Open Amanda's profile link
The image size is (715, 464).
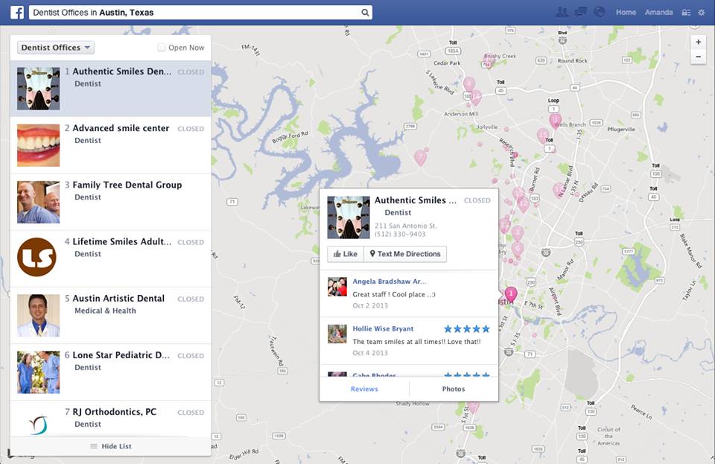tap(658, 13)
